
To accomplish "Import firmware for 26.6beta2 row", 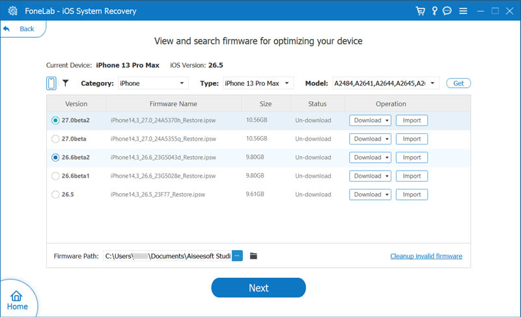I will click(x=412, y=158).
